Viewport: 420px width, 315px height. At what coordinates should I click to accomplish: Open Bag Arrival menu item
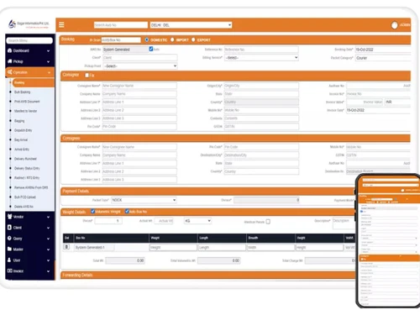tap(21, 139)
